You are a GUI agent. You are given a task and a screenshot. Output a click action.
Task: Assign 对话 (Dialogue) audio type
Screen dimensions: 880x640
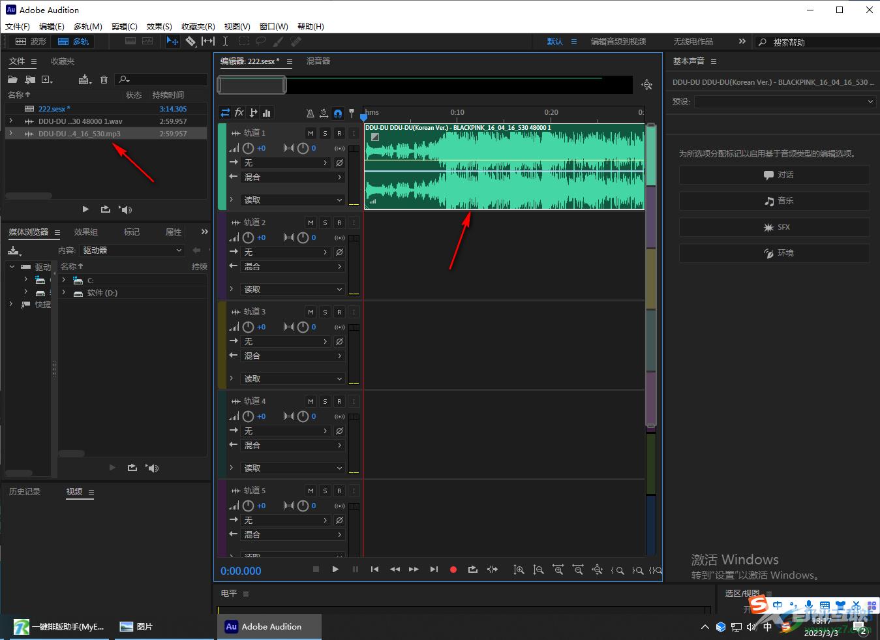tap(774, 175)
